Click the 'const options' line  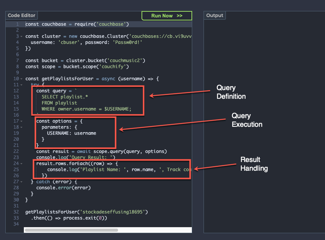(59, 121)
